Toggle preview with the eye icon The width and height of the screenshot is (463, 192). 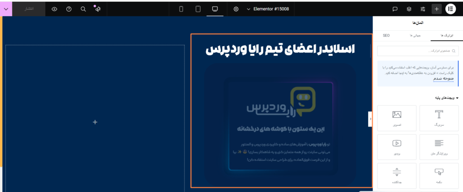coord(54,9)
